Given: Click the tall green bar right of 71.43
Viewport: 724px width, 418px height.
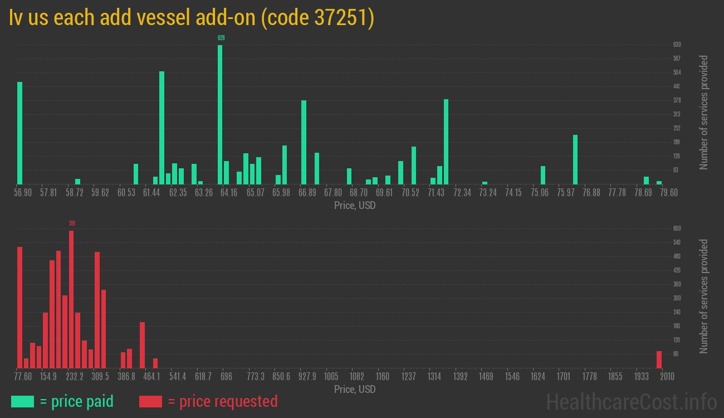Looking at the screenshot, I should coord(446,142).
